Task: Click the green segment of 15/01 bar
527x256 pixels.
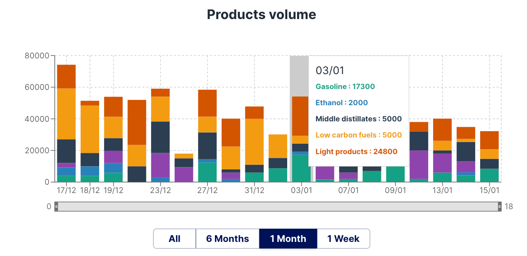Action: (x=489, y=175)
